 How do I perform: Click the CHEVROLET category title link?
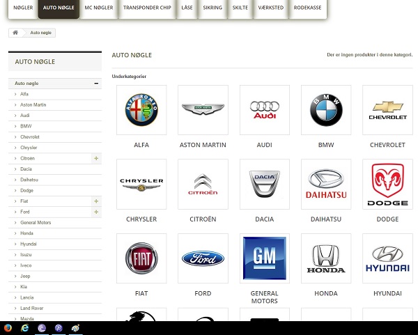(387, 145)
